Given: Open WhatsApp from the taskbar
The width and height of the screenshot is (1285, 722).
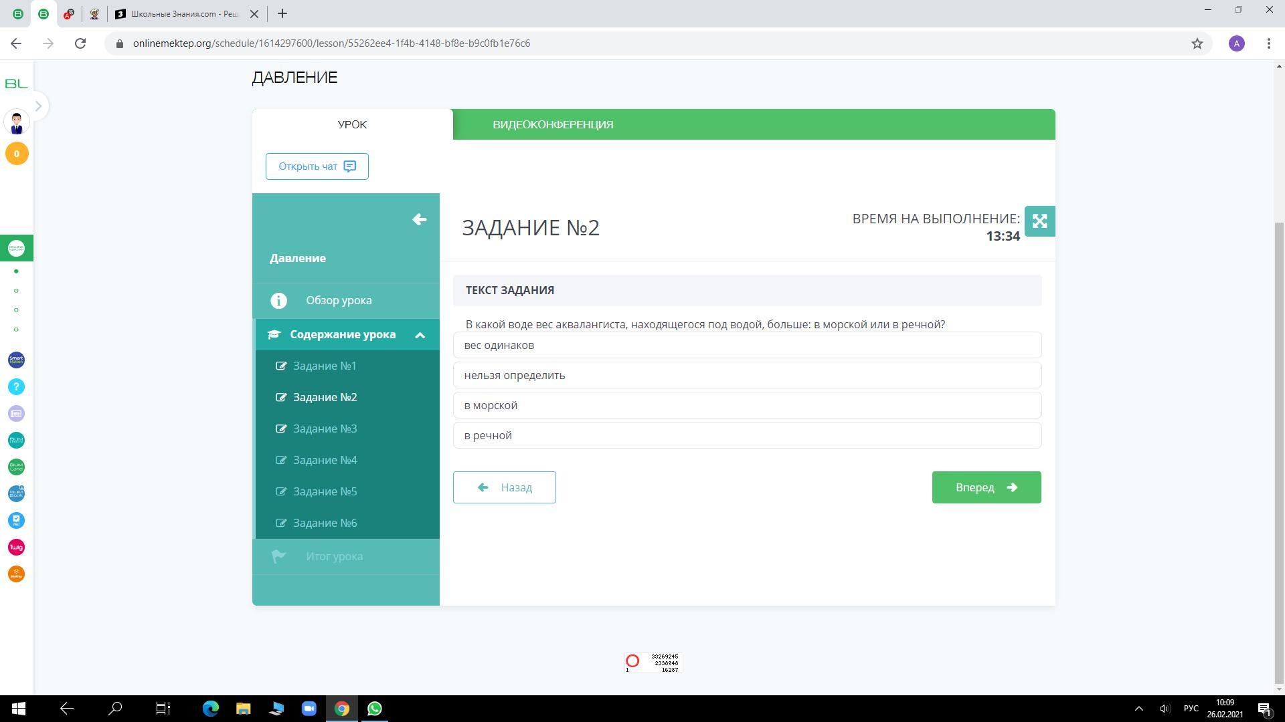Looking at the screenshot, I should [375, 709].
